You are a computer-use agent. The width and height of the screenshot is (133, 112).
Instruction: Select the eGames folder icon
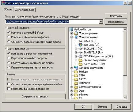point(76,94)
